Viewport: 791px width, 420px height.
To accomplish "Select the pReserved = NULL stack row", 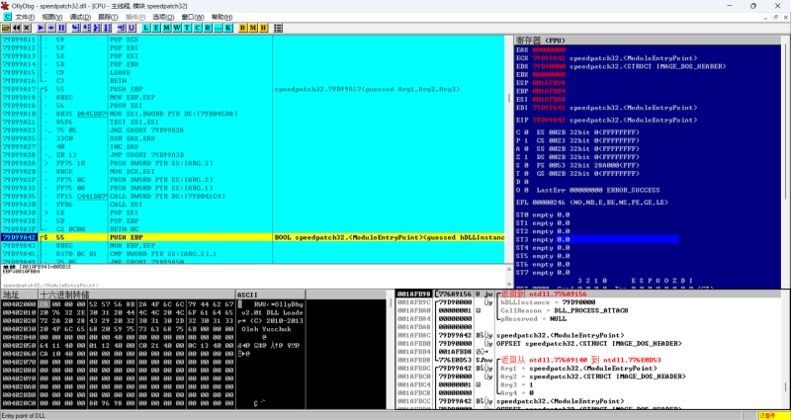I will [x=588, y=318].
